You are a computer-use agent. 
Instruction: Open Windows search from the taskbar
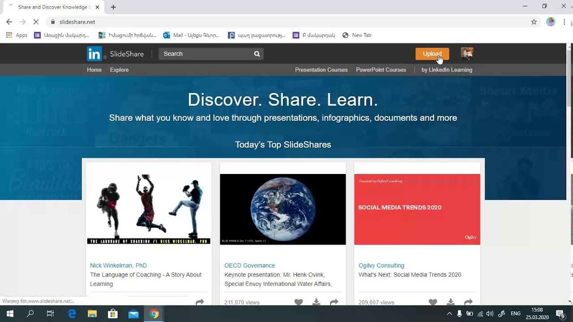pos(30,314)
